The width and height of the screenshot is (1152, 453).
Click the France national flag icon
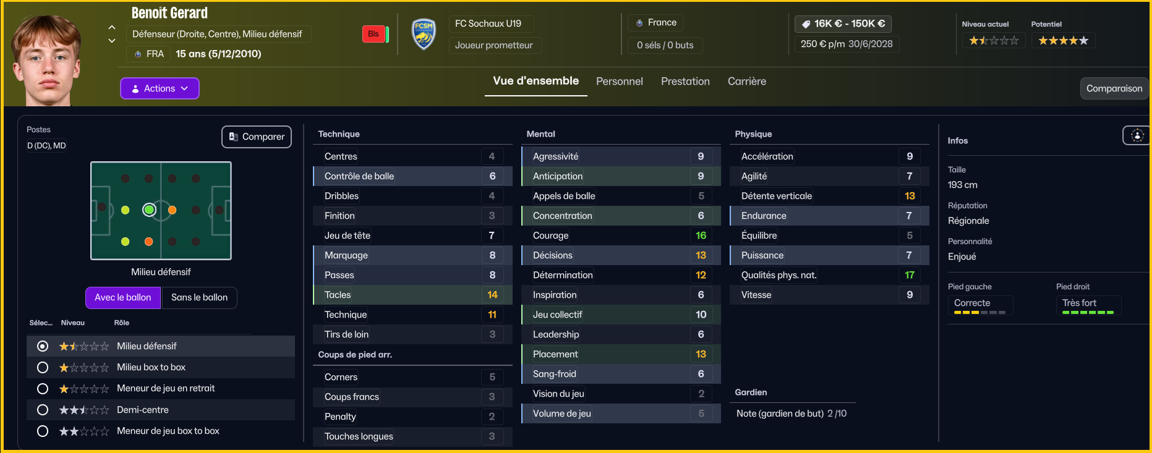tap(639, 23)
